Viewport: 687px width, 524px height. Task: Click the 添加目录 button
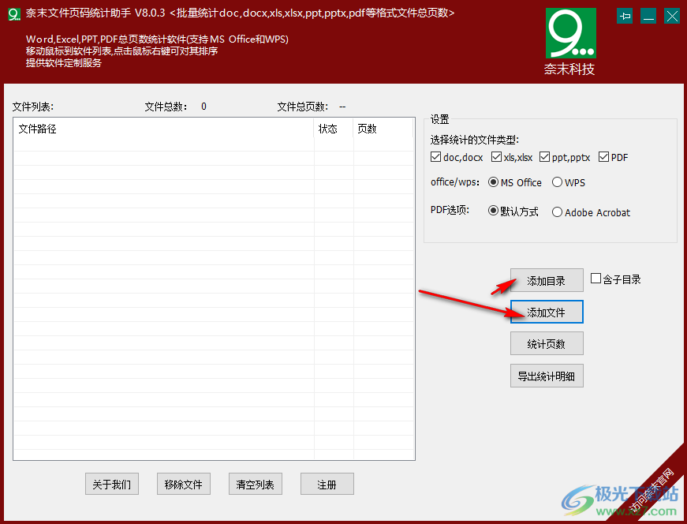tap(547, 280)
